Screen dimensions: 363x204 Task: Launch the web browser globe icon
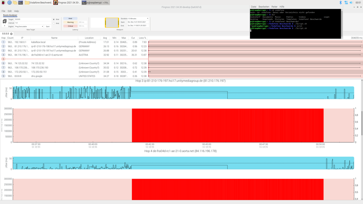coord(9,3)
